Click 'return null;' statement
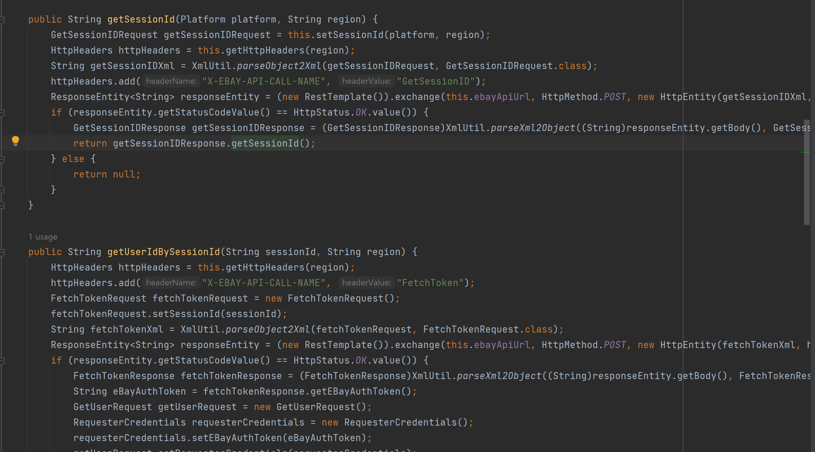The height and width of the screenshot is (452, 815). pos(107,174)
